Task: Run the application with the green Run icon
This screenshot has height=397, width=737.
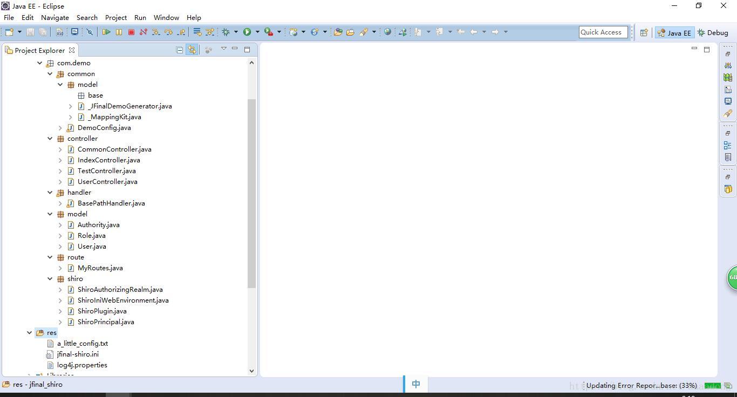Action: [247, 32]
